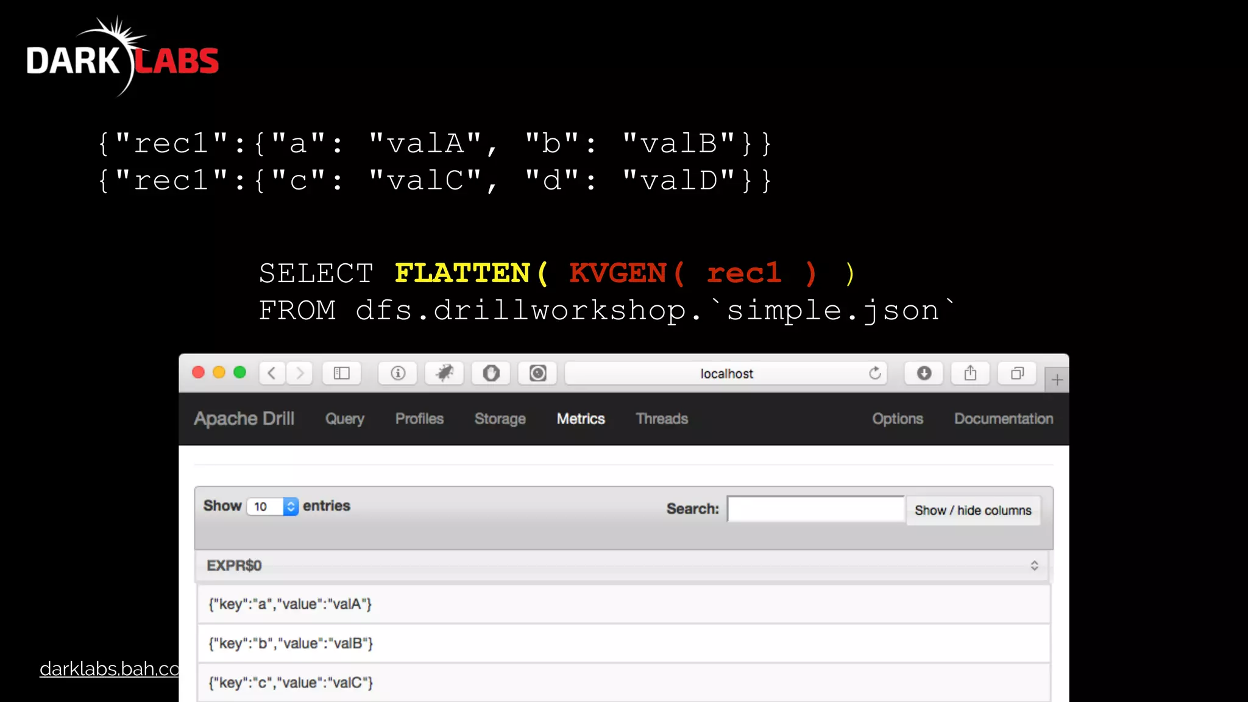The height and width of the screenshot is (702, 1248).
Task: Show all tabs overview icon
Action: [x=1017, y=373]
